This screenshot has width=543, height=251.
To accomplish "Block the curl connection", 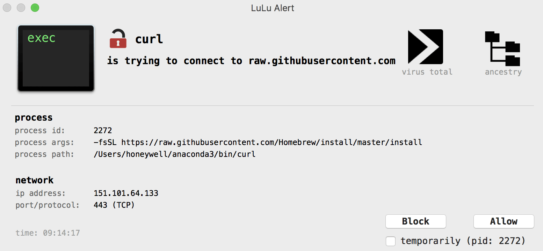I will [x=416, y=221].
